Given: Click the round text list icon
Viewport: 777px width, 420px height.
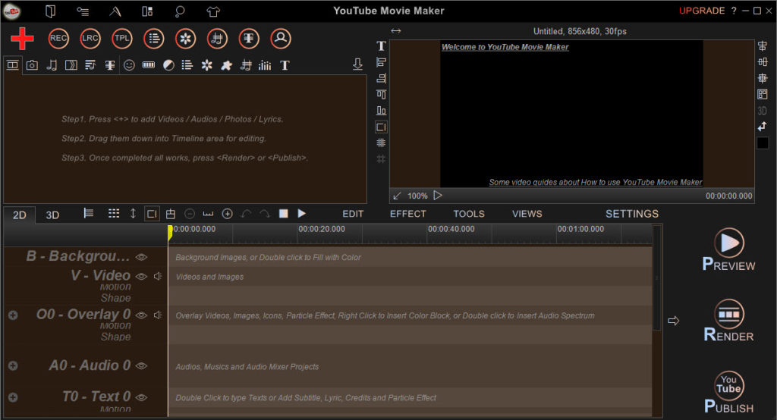Looking at the screenshot, I should [x=153, y=38].
